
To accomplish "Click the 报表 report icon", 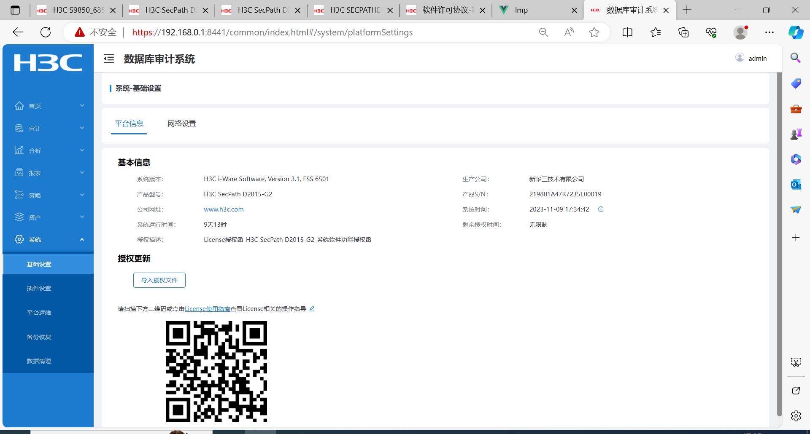I will point(19,173).
